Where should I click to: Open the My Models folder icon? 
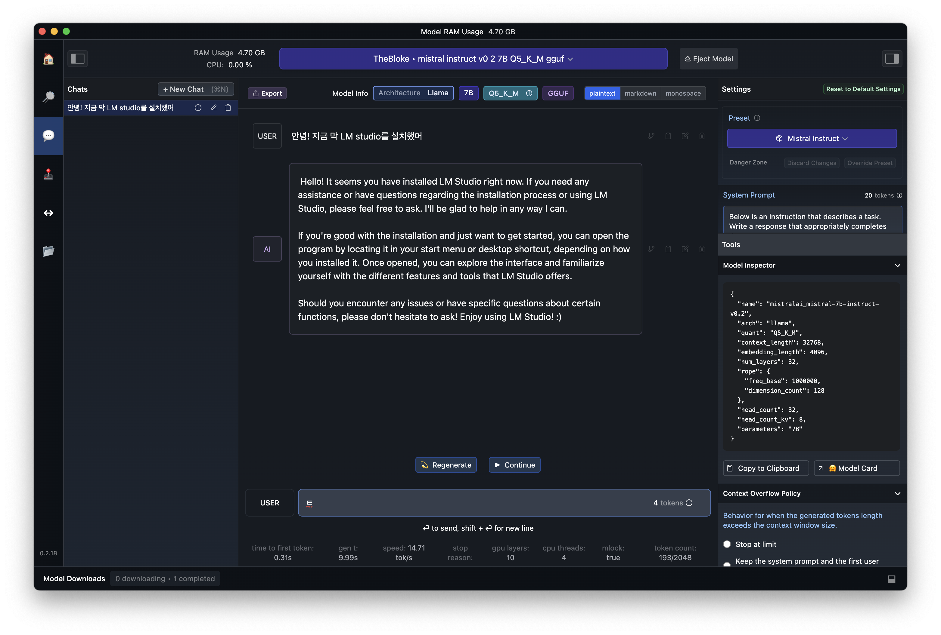(48, 251)
